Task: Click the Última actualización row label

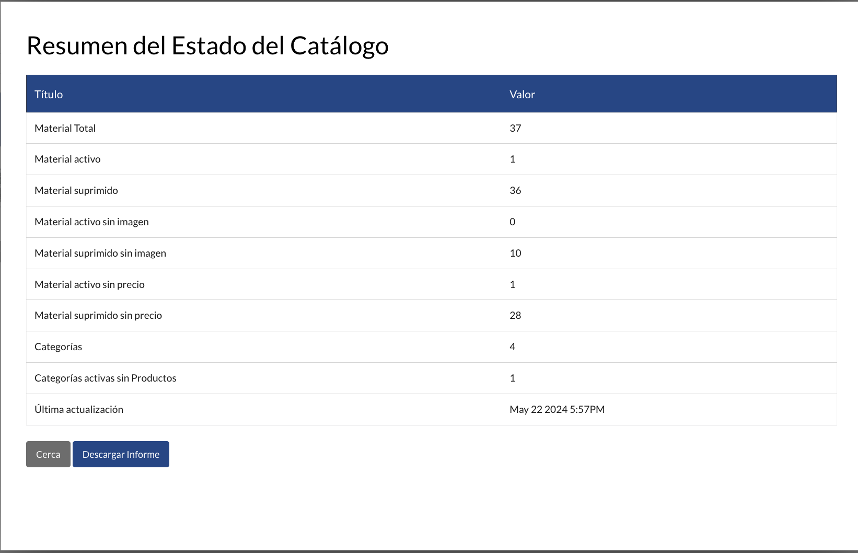Action: point(79,409)
